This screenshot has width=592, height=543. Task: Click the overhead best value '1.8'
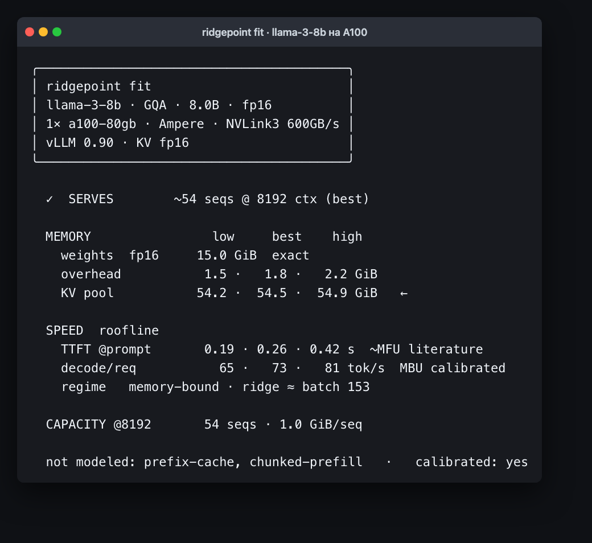276,274
